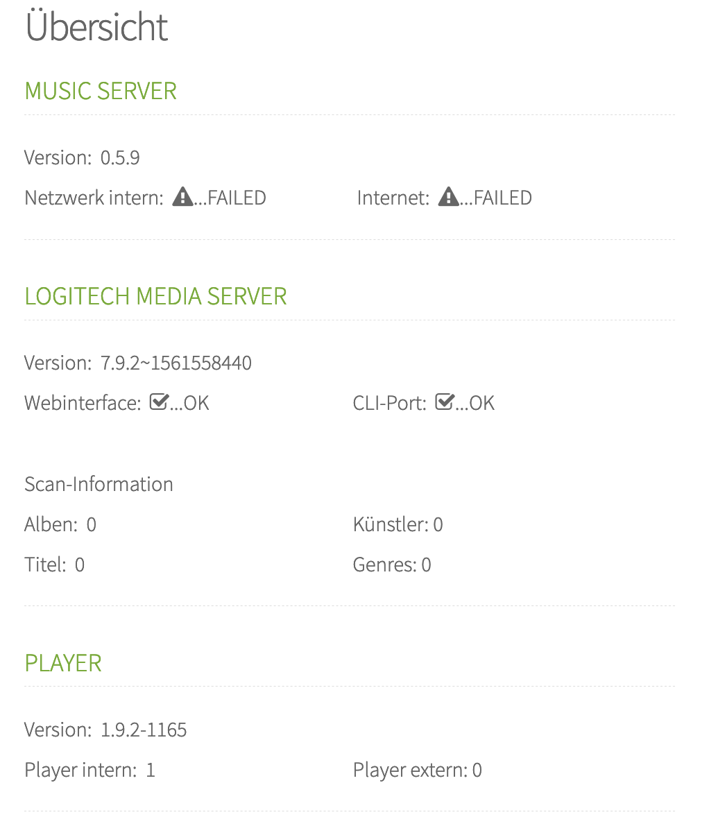Click the Player version 1.9.2-1165 text
Image resolution: width=709 pixels, height=835 pixels.
tap(144, 730)
